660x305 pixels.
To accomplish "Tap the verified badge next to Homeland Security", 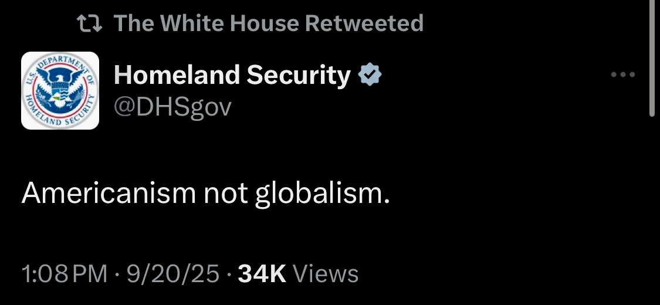I will click(x=370, y=74).
